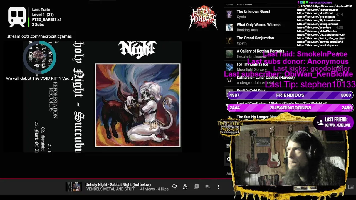
Task: Click the FRIENDIDOS goal progress bar
Action: click(x=290, y=95)
